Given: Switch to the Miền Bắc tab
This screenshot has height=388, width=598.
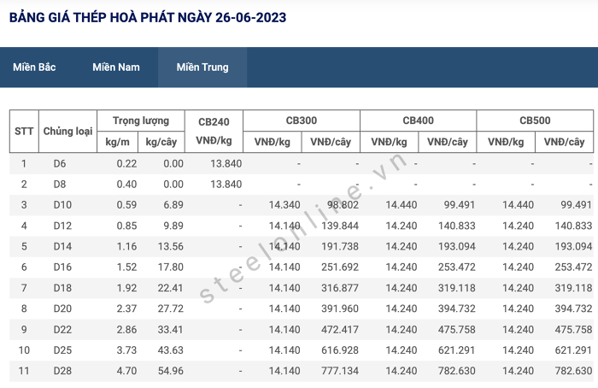Looking at the screenshot, I should pyautogui.click(x=34, y=68).
